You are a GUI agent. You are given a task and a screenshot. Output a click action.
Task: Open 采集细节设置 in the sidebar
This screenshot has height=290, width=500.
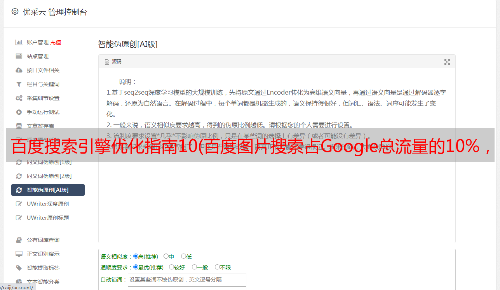pyautogui.click(x=43, y=98)
